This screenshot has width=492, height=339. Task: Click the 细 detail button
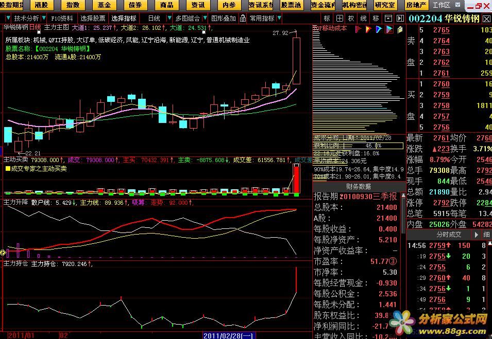pyautogui.click(x=486, y=235)
